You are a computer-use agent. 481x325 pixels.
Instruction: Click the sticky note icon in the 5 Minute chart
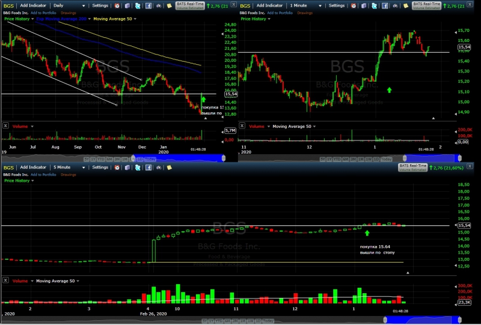[169, 167]
